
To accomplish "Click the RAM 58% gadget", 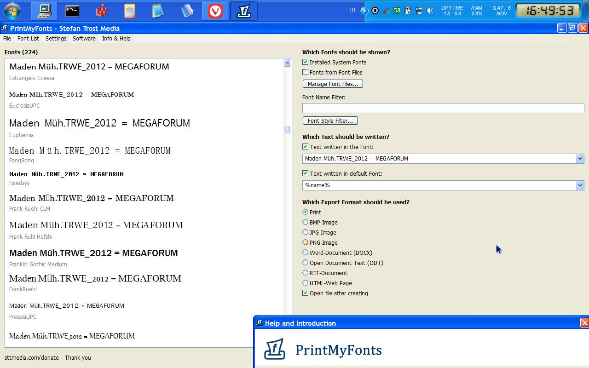I will (477, 11).
